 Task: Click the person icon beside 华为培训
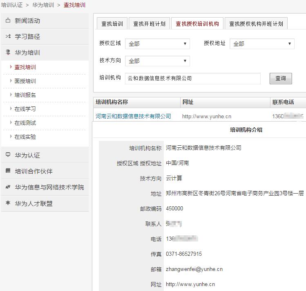tap(8, 52)
